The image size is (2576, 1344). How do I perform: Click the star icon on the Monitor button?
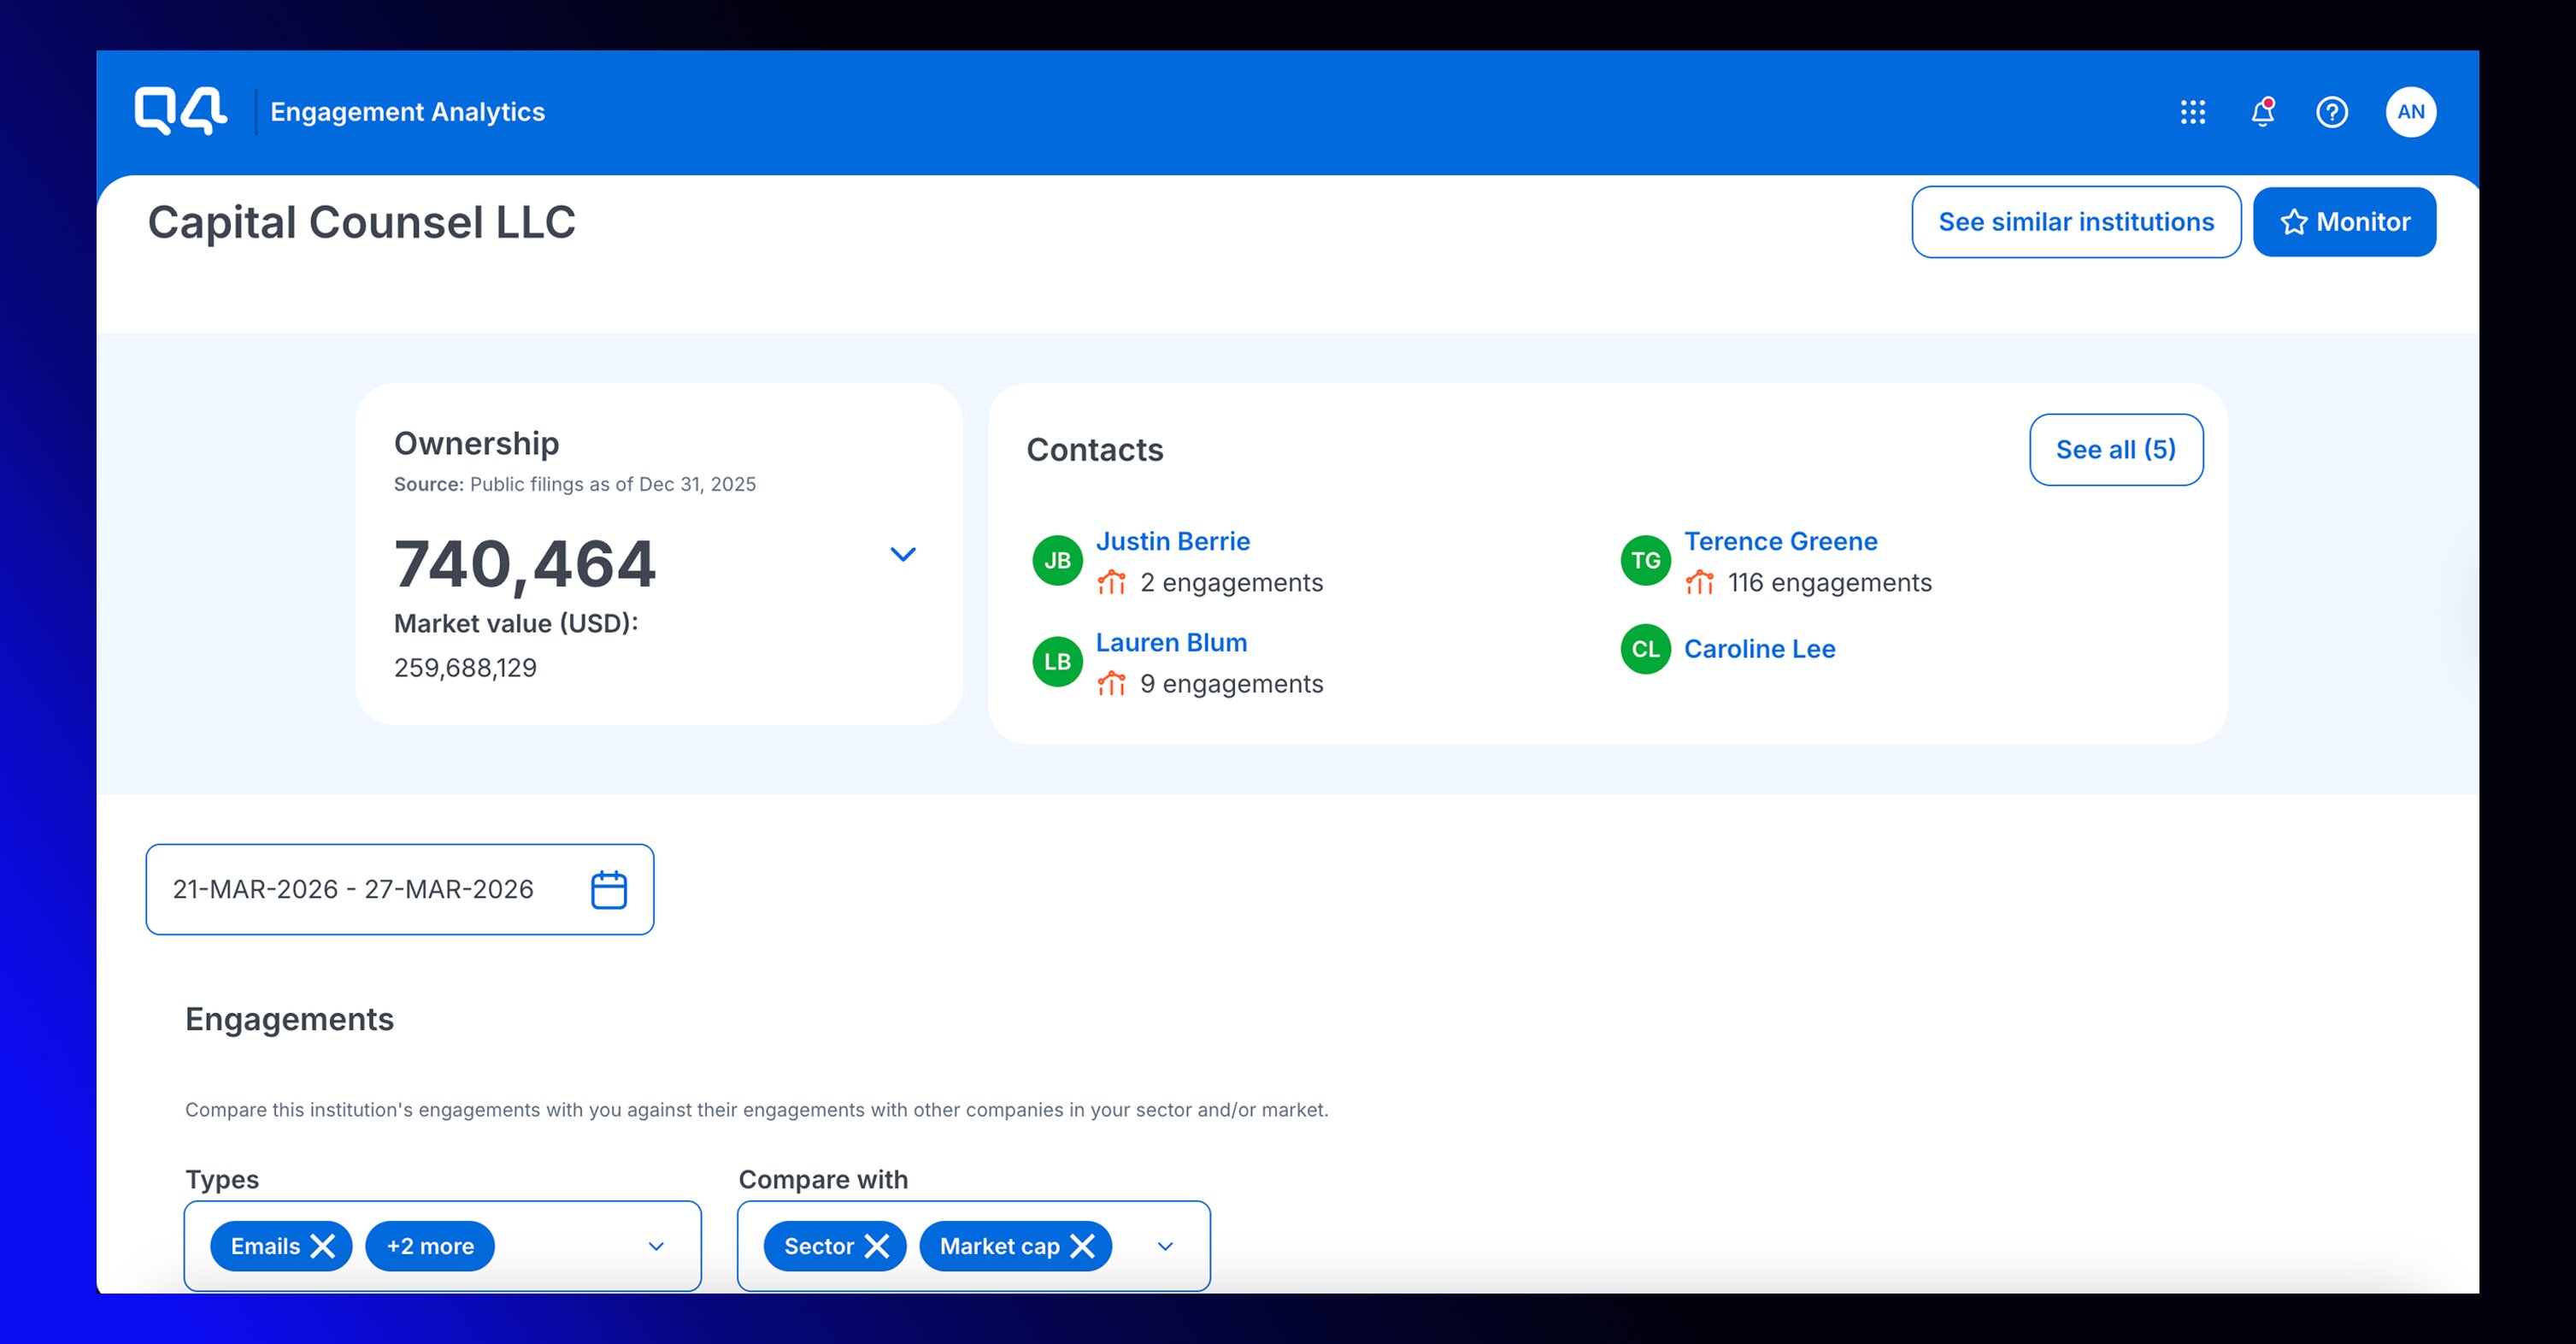tap(2296, 221)
